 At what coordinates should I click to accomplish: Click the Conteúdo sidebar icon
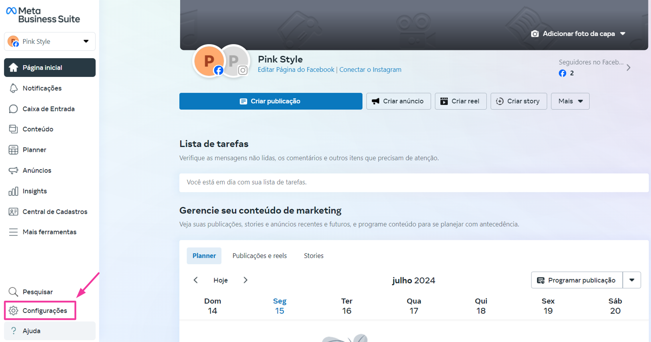coord(13,129)
